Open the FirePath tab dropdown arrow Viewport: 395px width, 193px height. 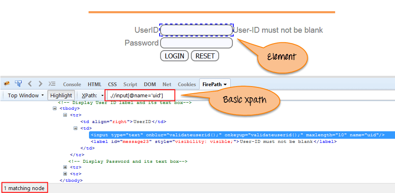point(225,84)
